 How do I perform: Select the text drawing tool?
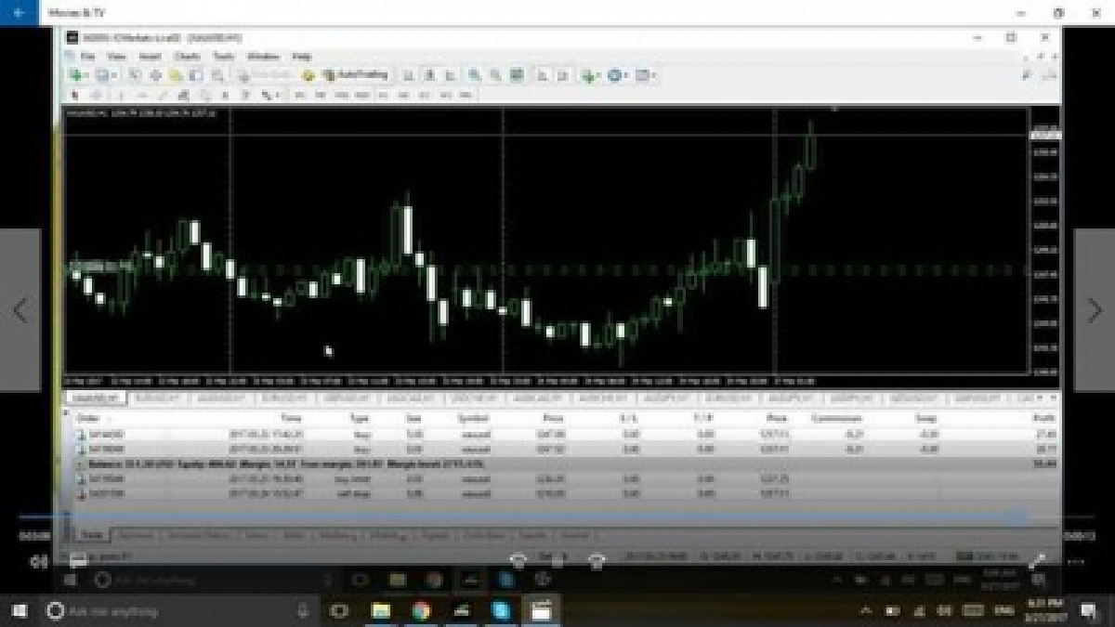(225, 95)
